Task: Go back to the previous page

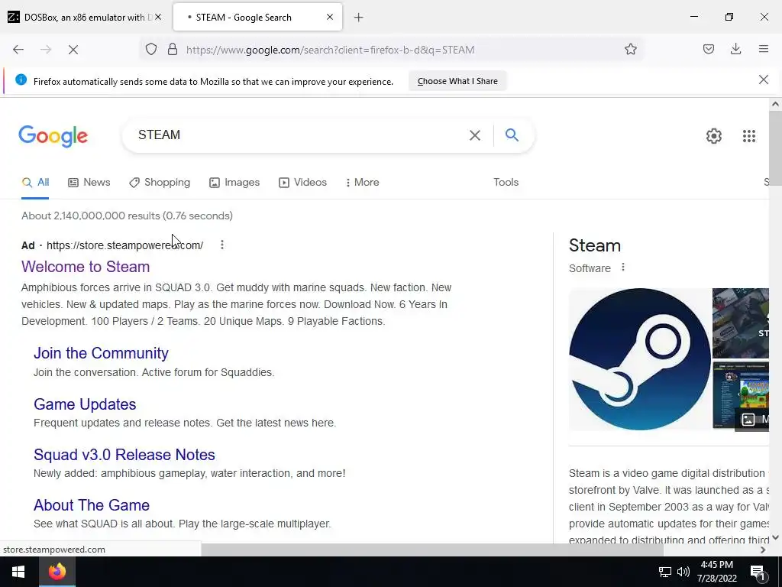Action: pos(18,50)
